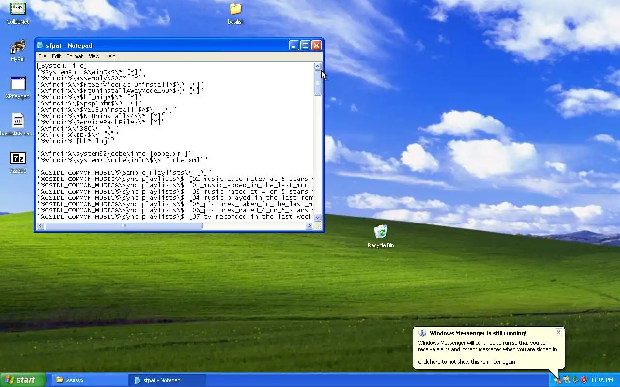620x387 pixels.
Task: Click the %windir%\IE7$ line
Action: point(78,135)
